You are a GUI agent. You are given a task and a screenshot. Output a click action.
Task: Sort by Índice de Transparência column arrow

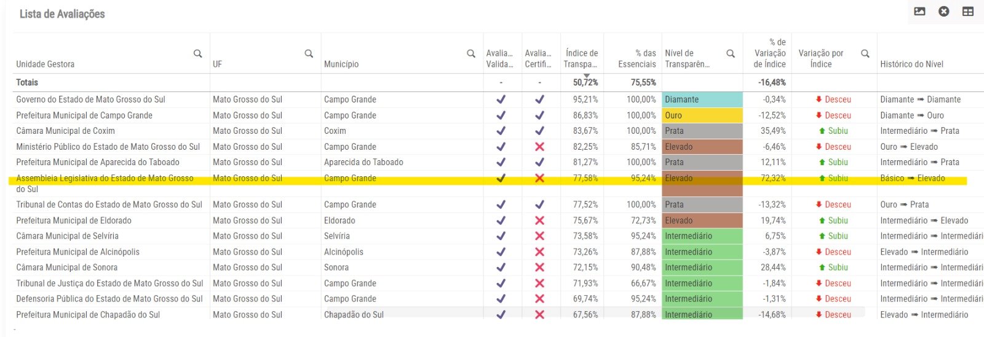(x=586, y=76)
